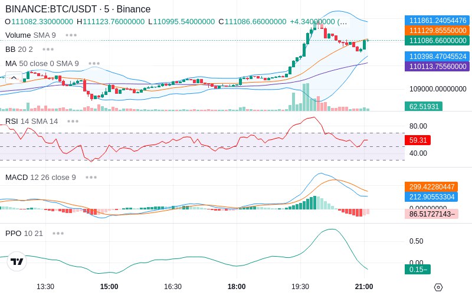Image resolution: width=472 pixels, height=295 pixels.
Task: Click the 13:30 time axis label
Action: (x=45, y=287)
